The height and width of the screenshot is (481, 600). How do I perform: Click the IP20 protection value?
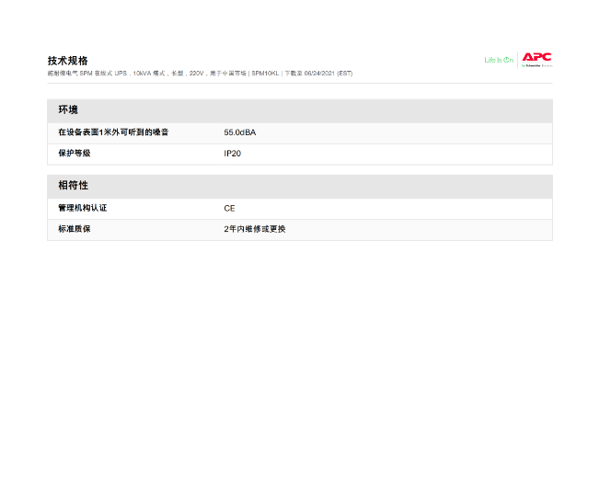point(232,154)
